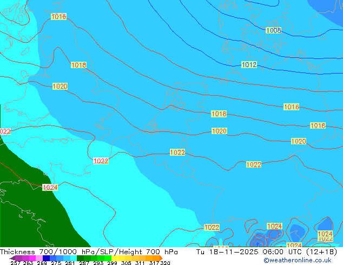Click the 257 value in the color legend

(16, 263)
